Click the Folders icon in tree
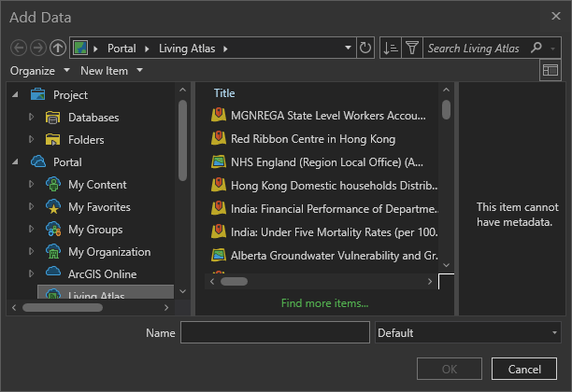 53,139
